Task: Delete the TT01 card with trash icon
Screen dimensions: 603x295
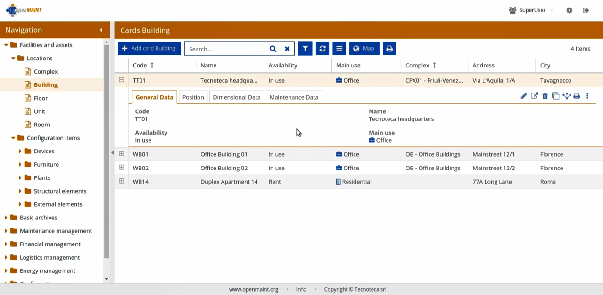Action: [545, 96]
